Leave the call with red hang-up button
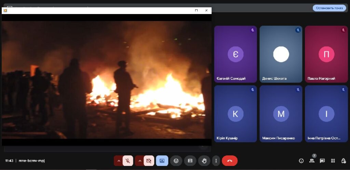 click(x=229, y=160)
